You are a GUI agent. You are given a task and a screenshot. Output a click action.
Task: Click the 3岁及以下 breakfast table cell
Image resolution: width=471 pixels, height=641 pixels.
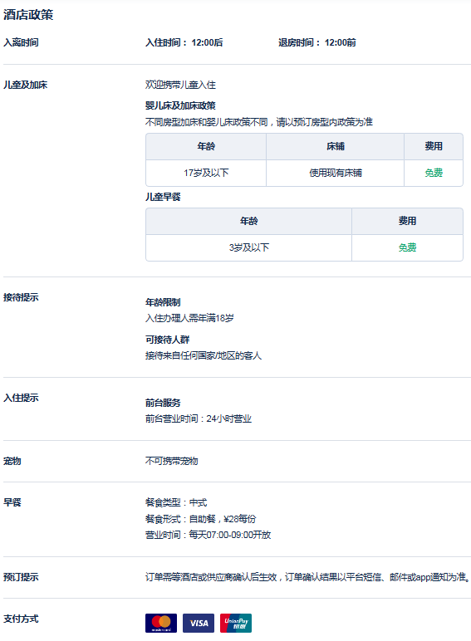coord(249,247)
